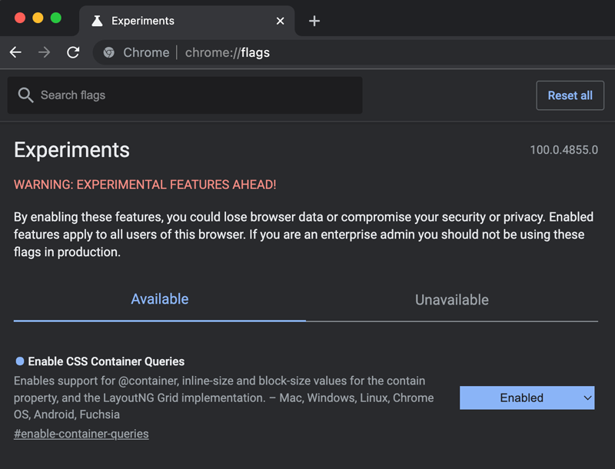
Task: Open the #enable-container-queries anchor link
Action: click(81, 434)
